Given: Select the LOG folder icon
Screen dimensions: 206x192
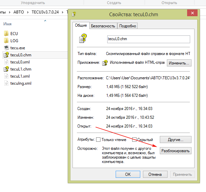Looking at the screenshot, I should (x=6, y=41).
